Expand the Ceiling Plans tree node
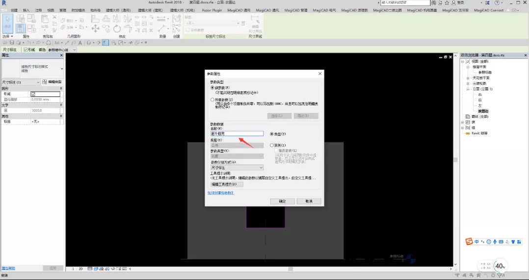This screenshot has width=529, height=280. (468, 78)
